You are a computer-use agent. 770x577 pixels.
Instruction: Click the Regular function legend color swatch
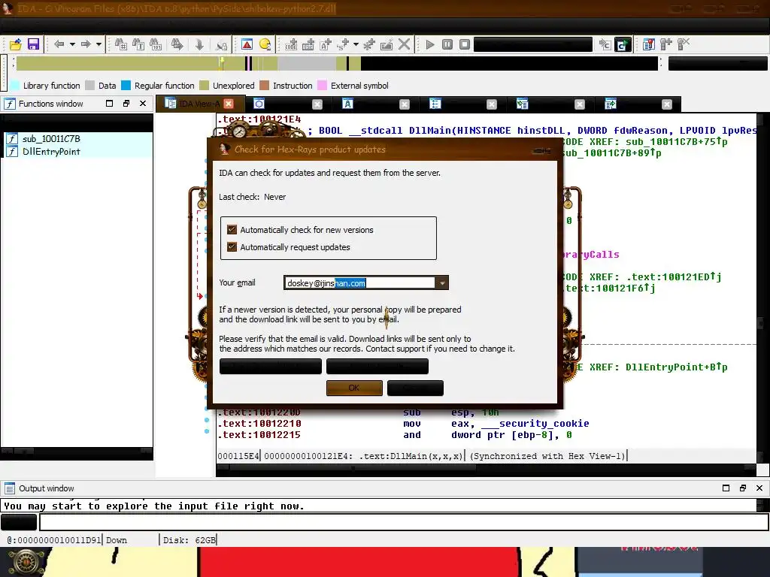[x=126, y=86]
